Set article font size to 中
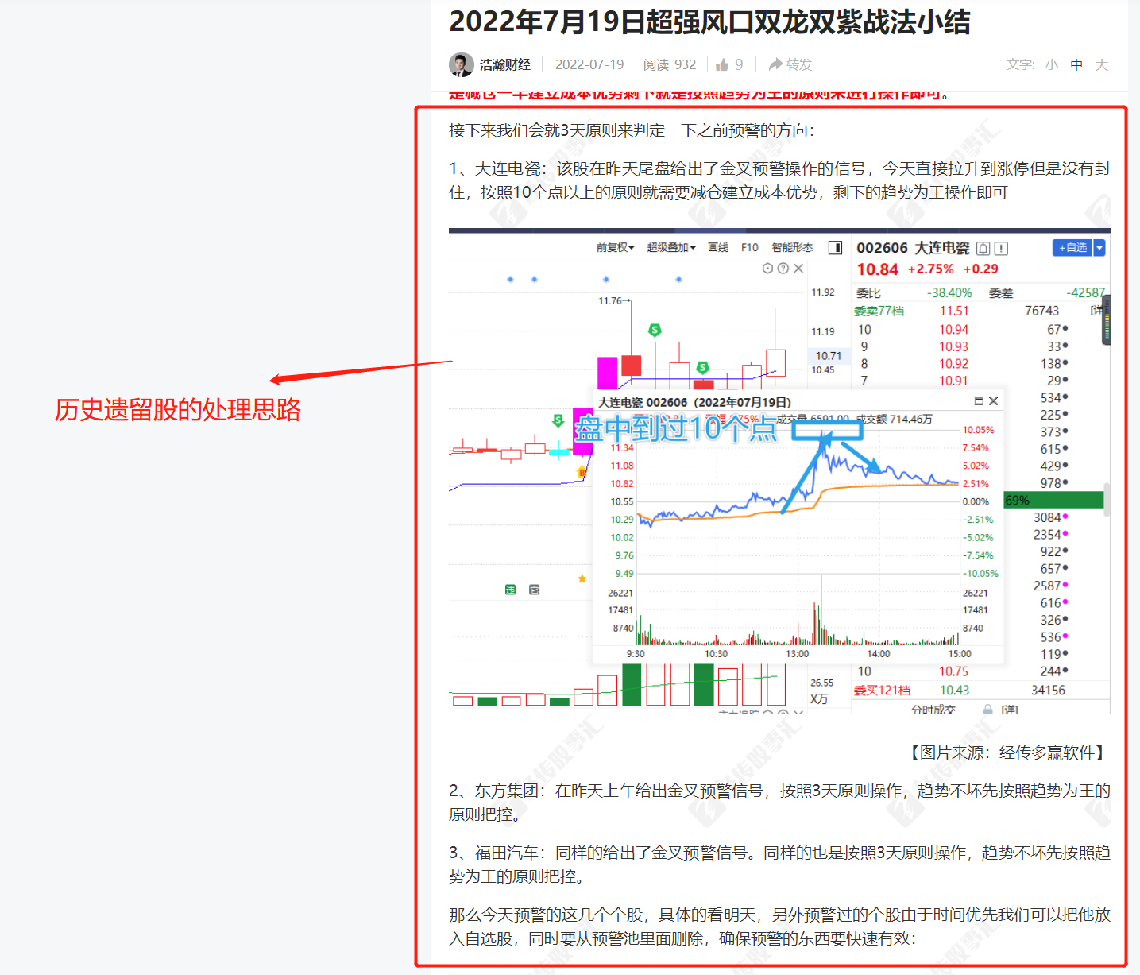The image size is (1140, 975). tap(1076, 65)
